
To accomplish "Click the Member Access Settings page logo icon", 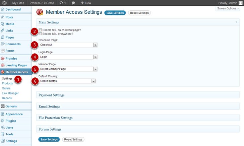I will tap(40, 12).
